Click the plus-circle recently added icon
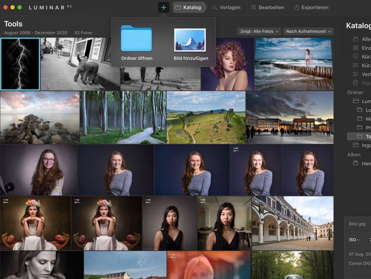 356,57
